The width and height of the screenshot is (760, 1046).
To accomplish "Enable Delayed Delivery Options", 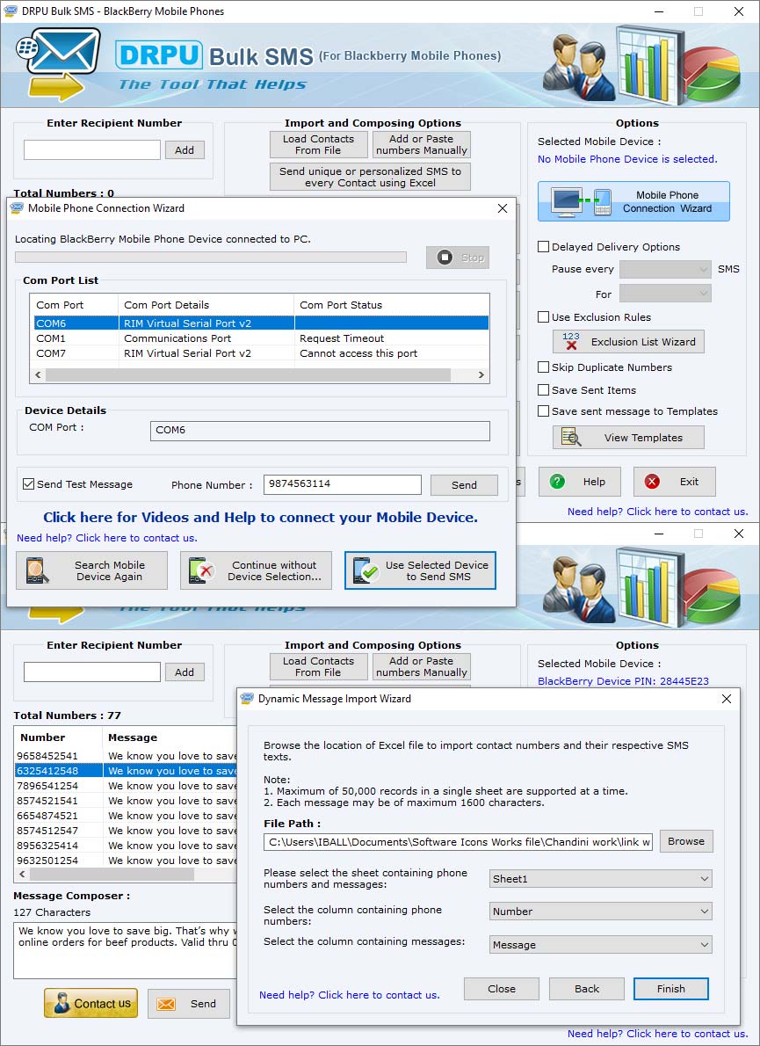I will click(x=542, y=246).
